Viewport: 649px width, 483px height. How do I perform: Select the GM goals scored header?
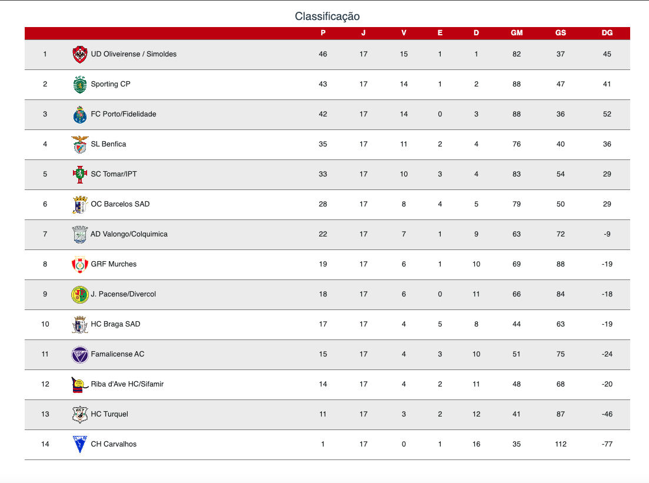coord(517,33)
